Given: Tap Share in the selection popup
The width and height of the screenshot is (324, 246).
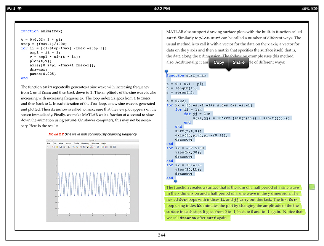Looking at the screenshot, I should coord(239,63).
